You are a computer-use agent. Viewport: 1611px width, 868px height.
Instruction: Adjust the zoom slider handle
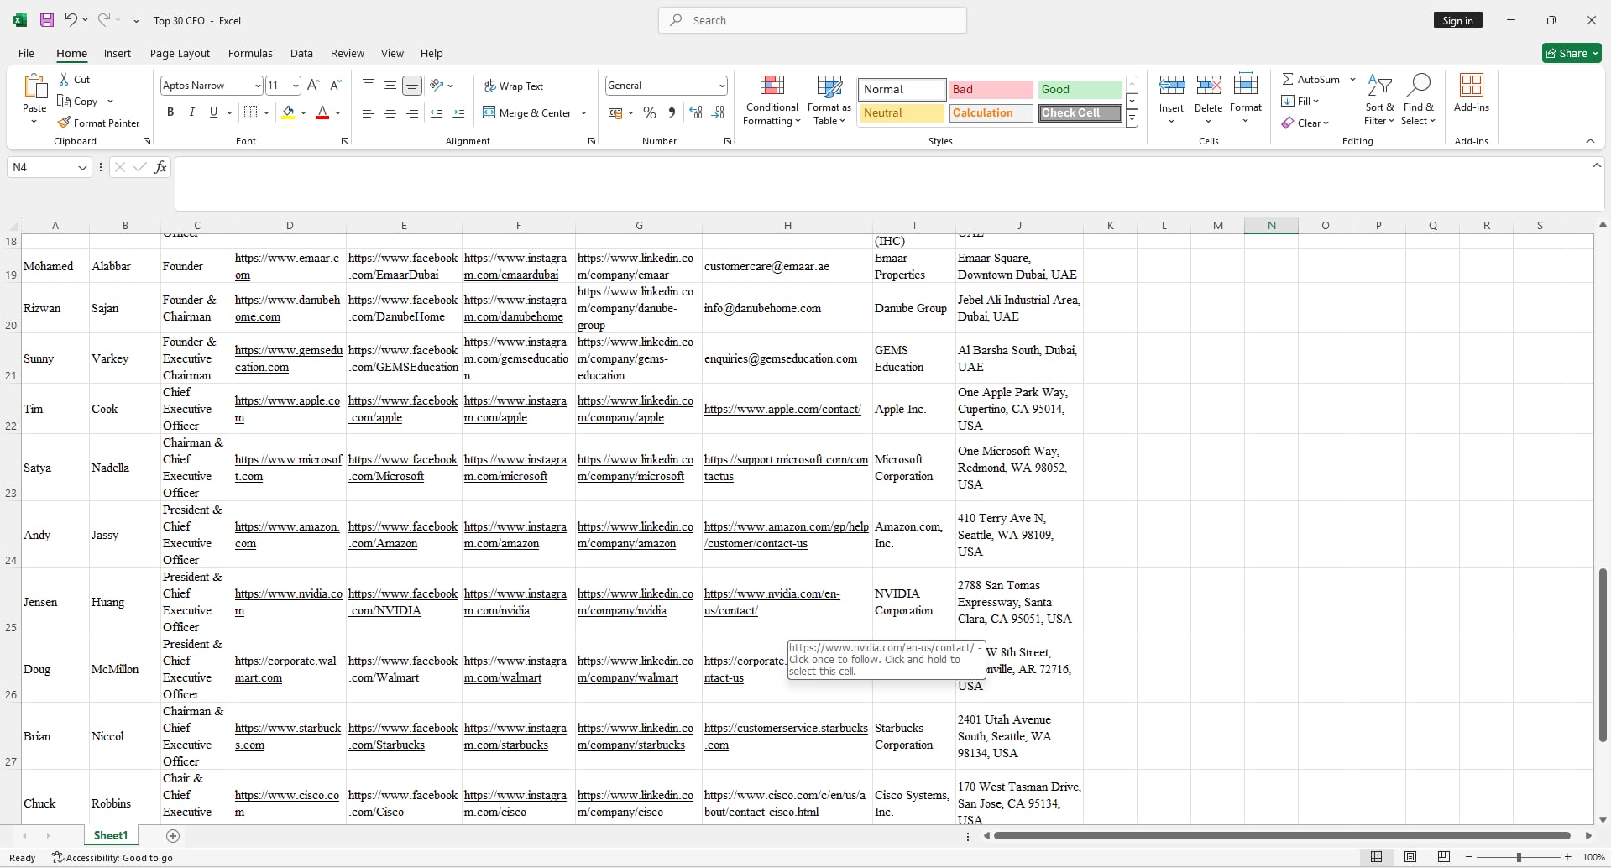(1519, 857)
